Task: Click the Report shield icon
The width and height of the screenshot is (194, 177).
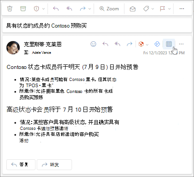Action: pyautogui.click(x=36, y=8)
